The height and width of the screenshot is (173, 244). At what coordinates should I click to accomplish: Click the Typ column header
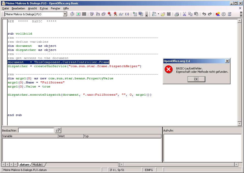pyautogui.click(x=122, y=136)
